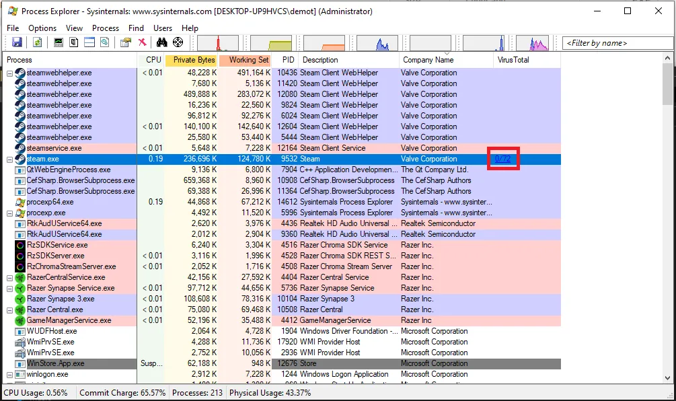Collapse the procexp.exe tree node
The image size is (676, 401).
point(9,213)
